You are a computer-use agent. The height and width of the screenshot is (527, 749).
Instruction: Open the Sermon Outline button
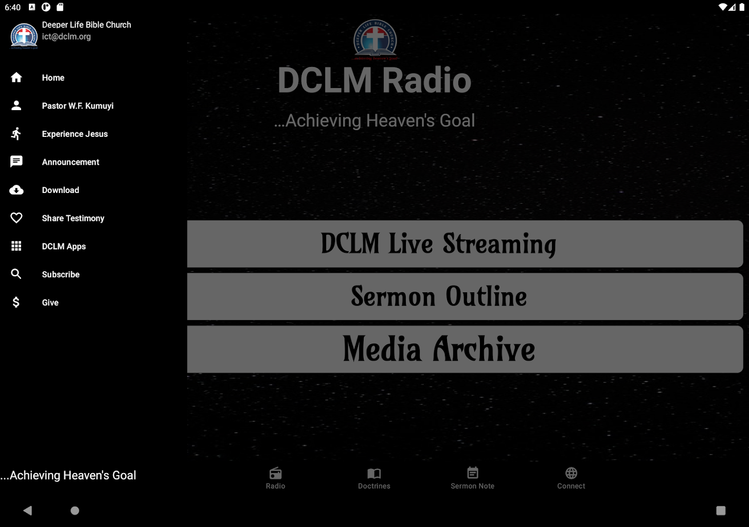(x=465, y=296)
